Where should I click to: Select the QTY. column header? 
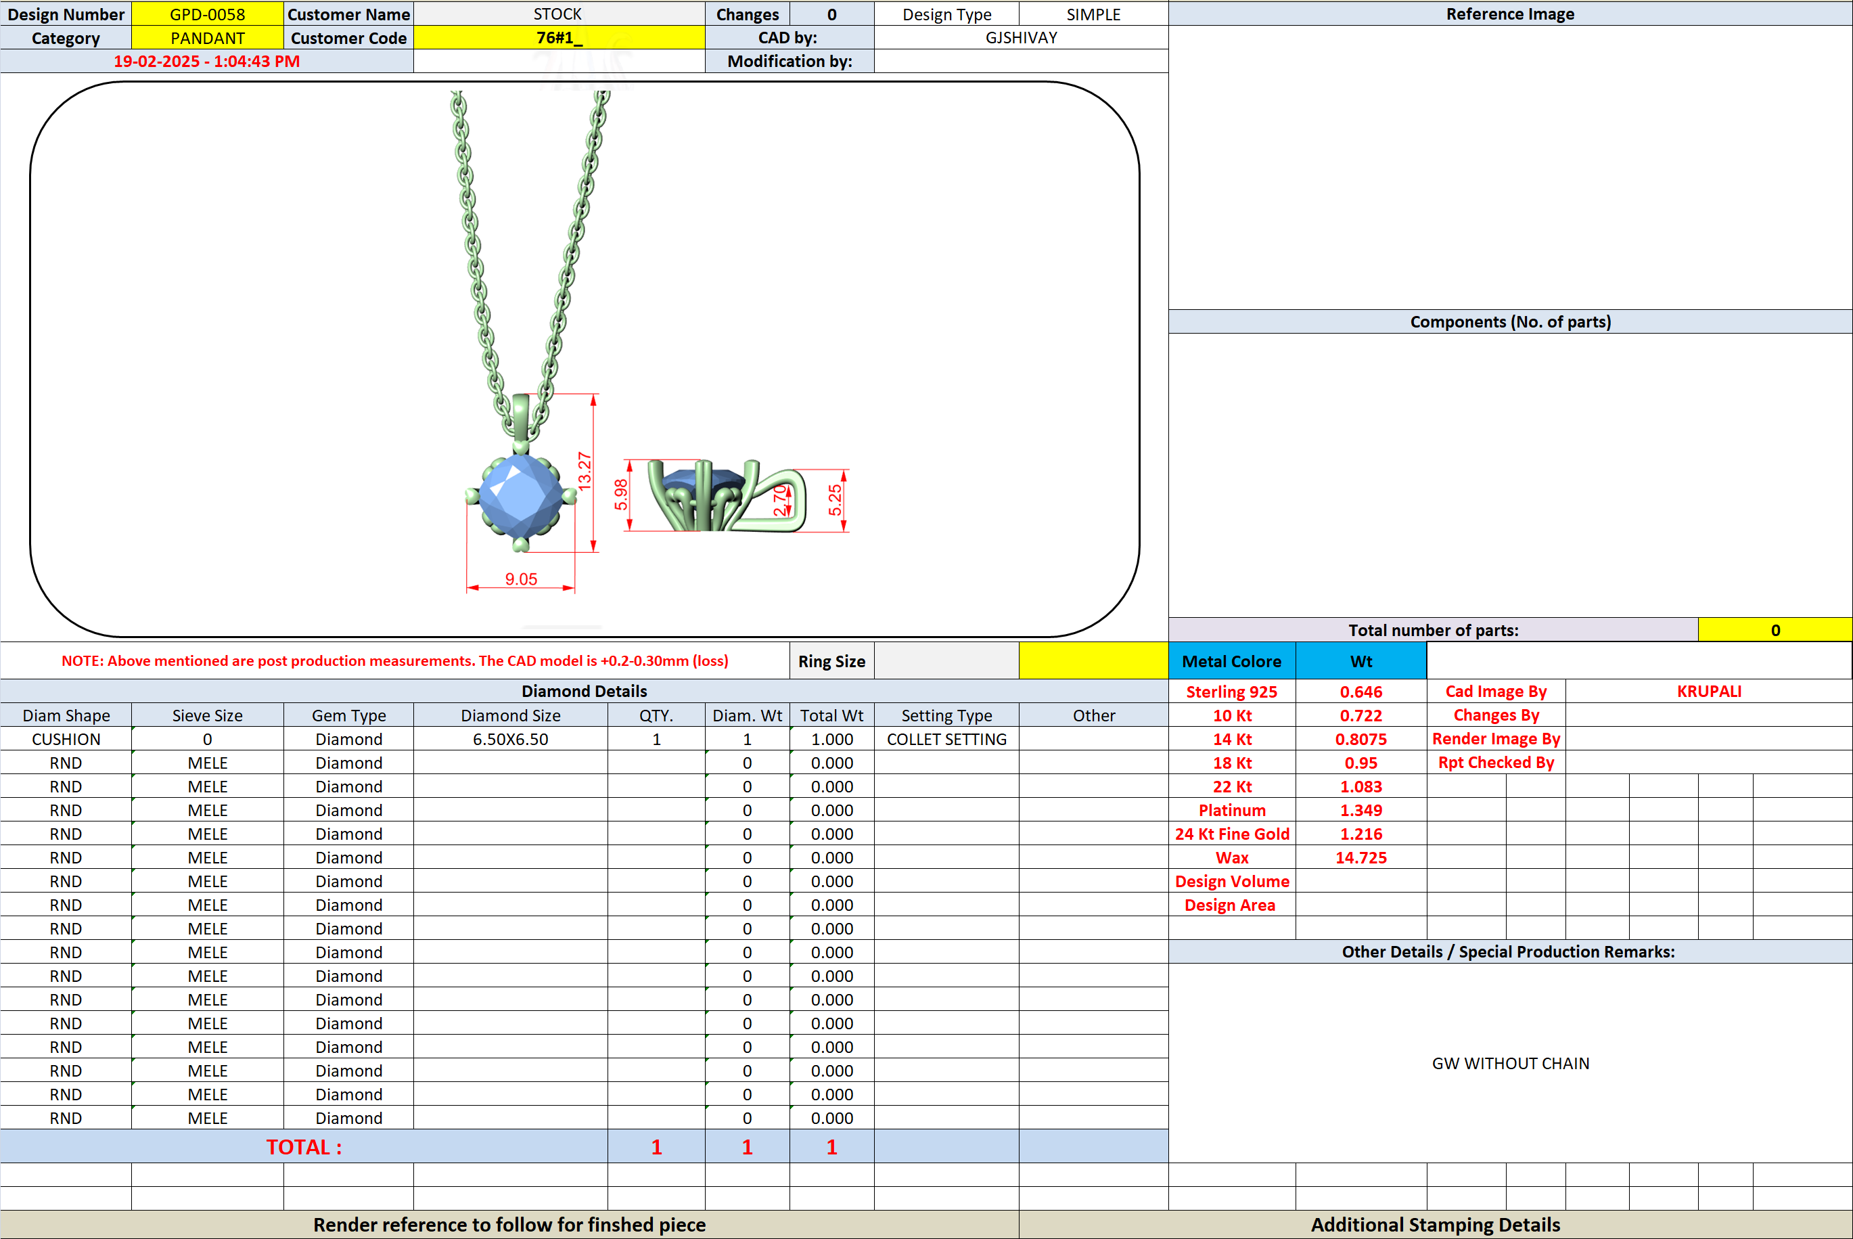pyautogui.click(x=656, y=715)
